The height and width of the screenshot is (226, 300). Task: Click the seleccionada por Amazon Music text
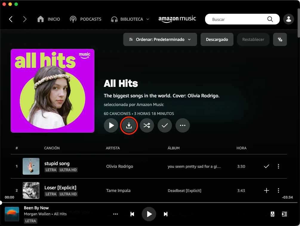tap(134, 105)
